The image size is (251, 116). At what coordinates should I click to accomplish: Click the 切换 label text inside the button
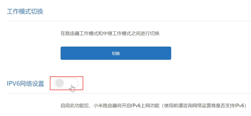116,53
